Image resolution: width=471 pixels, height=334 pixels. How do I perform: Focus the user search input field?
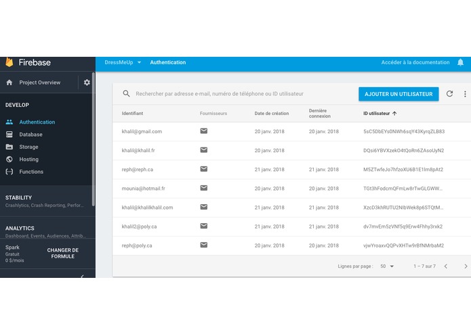click(x=220, y=94)
